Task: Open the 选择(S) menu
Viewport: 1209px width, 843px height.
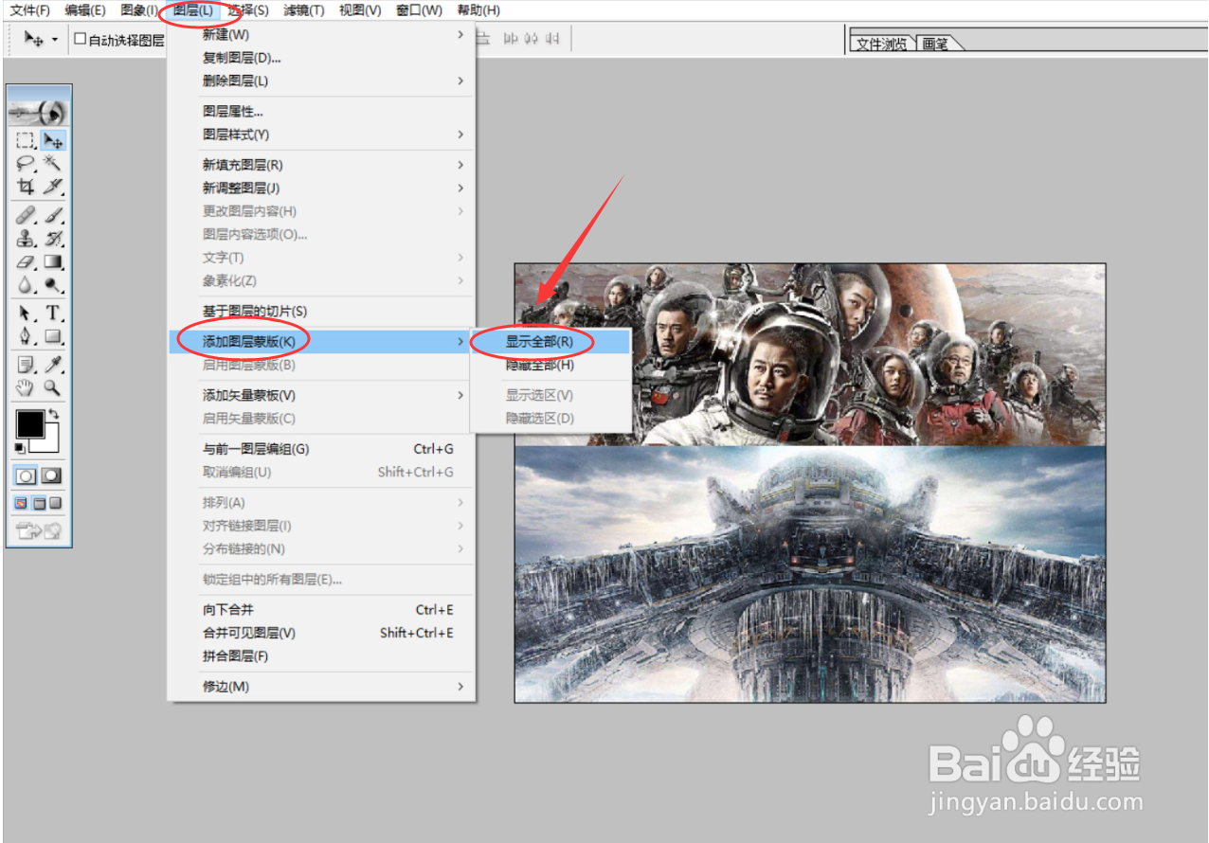Action: [248, 10]
